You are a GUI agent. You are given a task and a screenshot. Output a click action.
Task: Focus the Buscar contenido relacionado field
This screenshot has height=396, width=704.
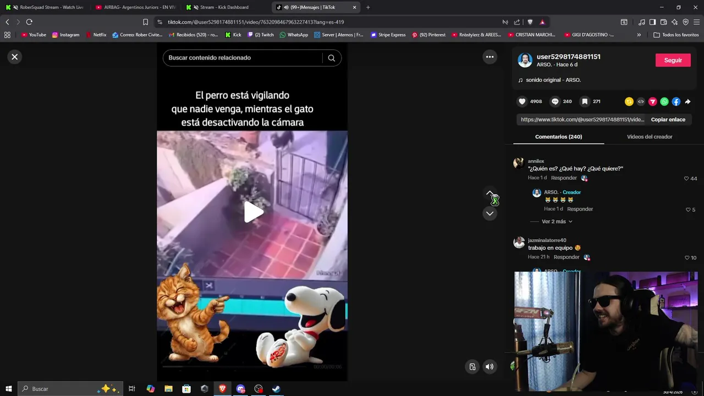point(242,58)
